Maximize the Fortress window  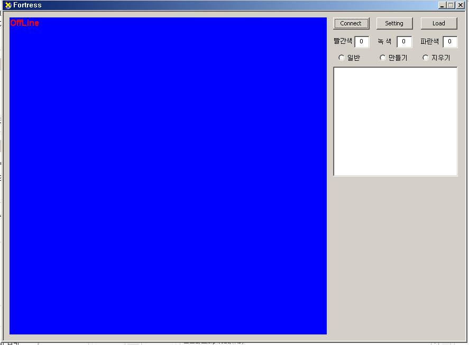pos(450,5)
